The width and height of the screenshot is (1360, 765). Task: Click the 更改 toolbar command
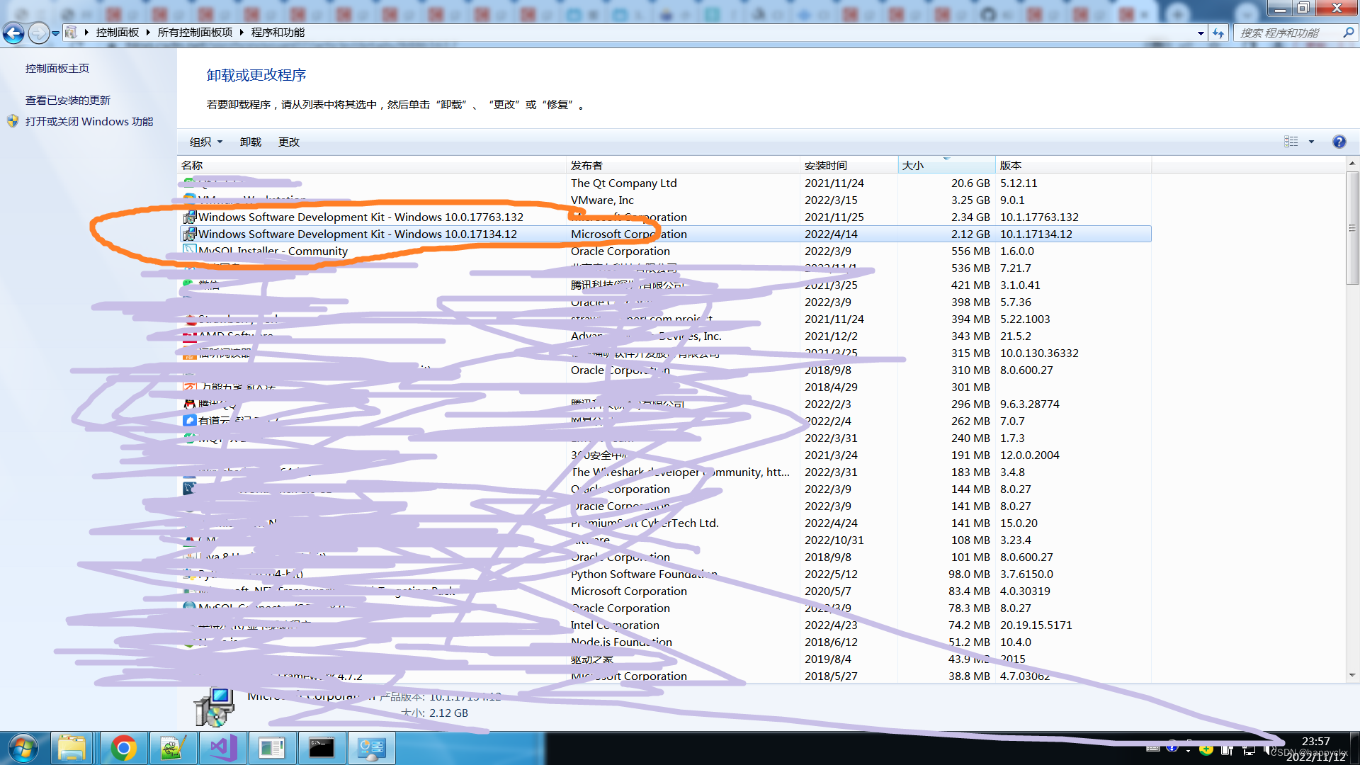pyautogui.click(x=289, y=142)
